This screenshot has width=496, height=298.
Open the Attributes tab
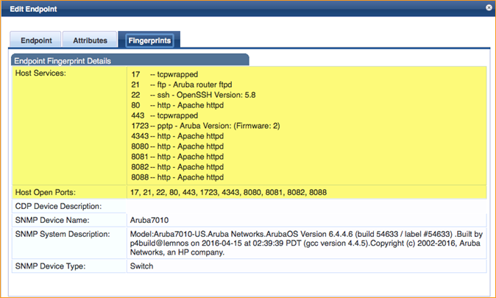tap(90, 40)
